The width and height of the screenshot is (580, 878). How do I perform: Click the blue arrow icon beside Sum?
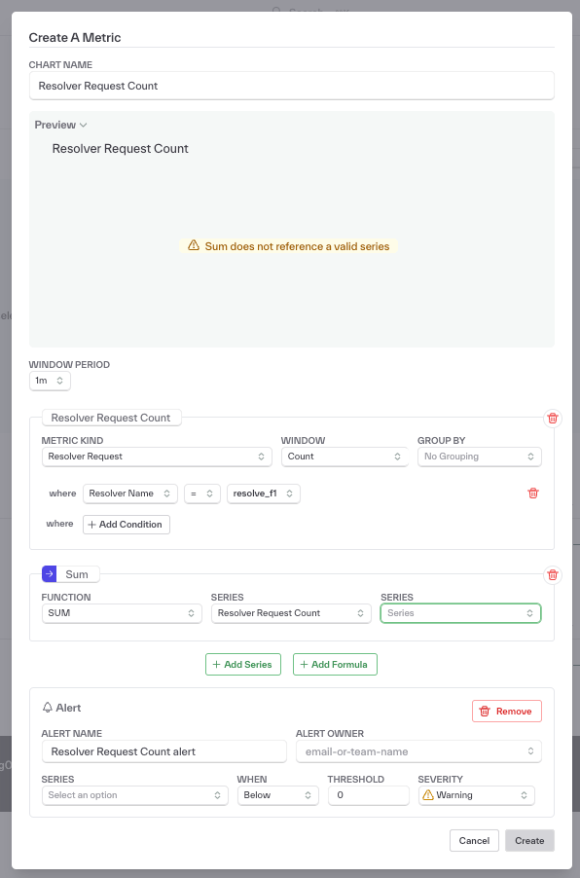click(x=51, y=573)
